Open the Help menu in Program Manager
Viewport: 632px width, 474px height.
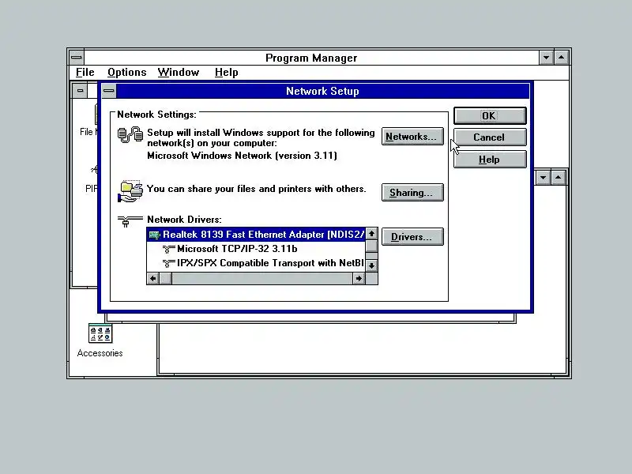pos(226,72)
